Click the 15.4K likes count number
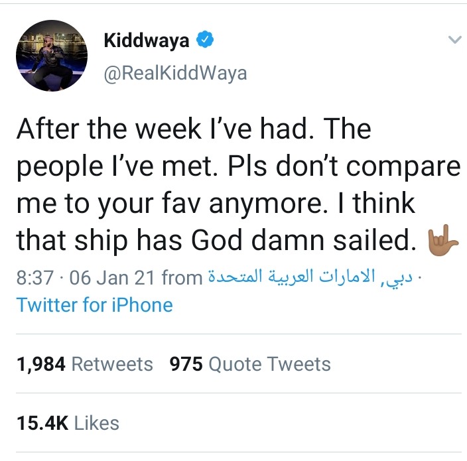Image resolution: width=467 pixels, height=461 pixels. (x=42, y=423)
